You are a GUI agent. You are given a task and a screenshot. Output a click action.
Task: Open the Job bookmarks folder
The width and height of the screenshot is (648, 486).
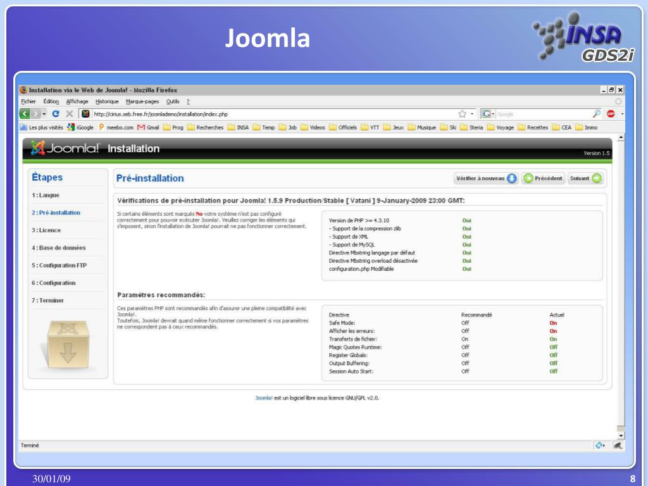pyautogui.click(x=288, y=127)
